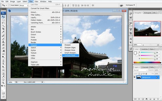Select the Brush tool
This screenshot has height=101, width=162.
tap(3, 39)
